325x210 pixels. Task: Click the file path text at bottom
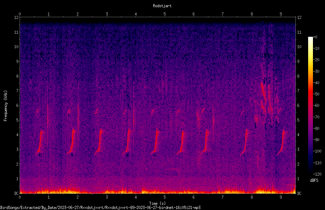pyautogui.click(x=100, y=208)
